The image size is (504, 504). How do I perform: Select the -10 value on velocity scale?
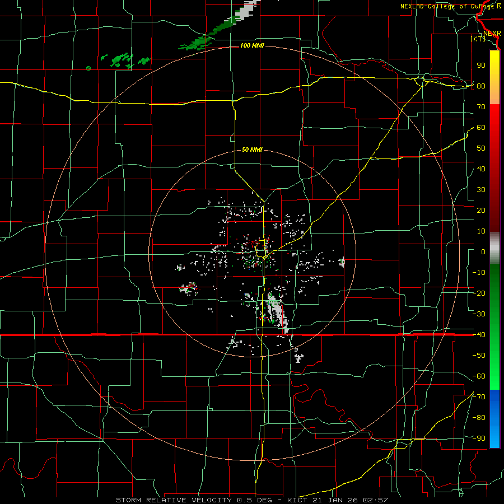(x=479, y=273)
